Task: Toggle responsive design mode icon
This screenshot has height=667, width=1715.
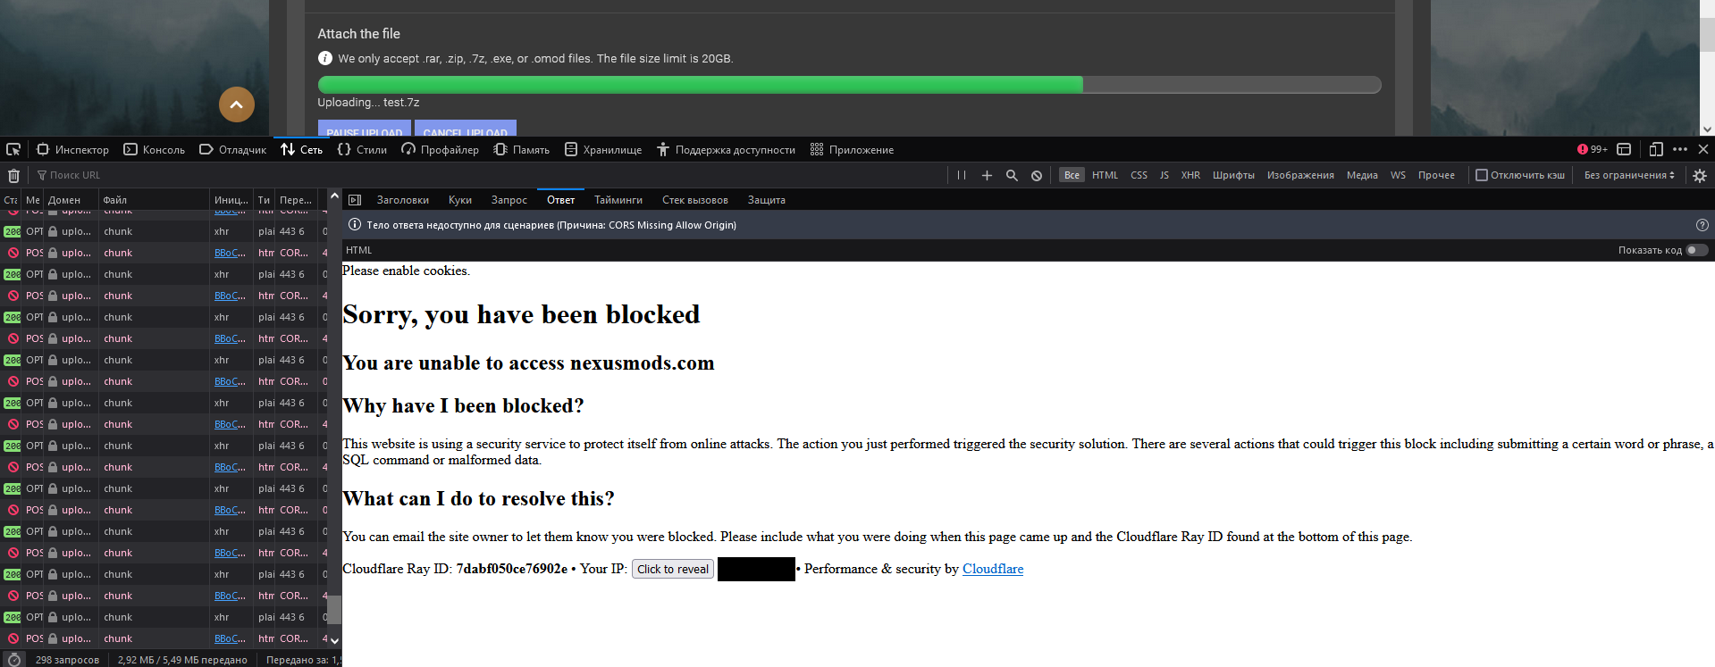Action: tap(1656, 149)
